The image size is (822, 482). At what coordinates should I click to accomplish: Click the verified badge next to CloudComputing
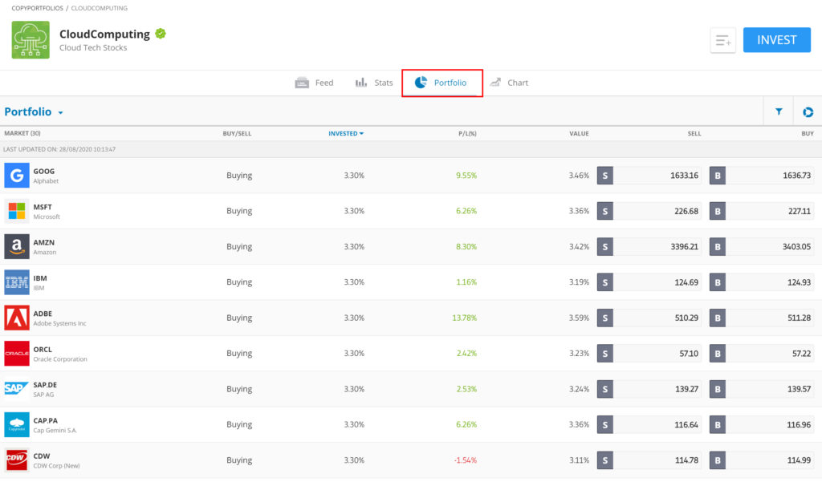pyautogui.click(x=161, y=34)
